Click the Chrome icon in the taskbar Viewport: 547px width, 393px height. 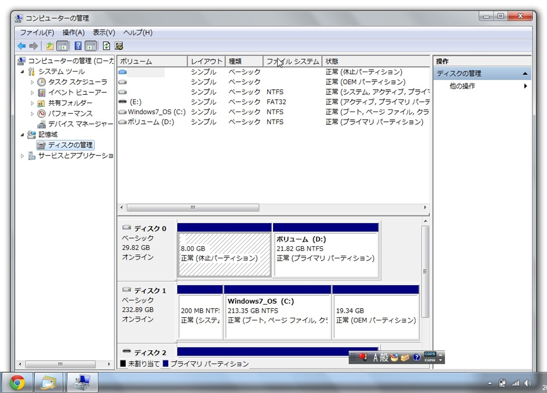[17, 382]
